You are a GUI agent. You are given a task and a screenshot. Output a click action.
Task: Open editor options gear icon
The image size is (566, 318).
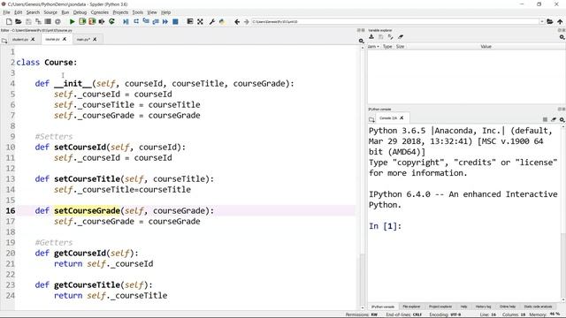coord(362,41)
